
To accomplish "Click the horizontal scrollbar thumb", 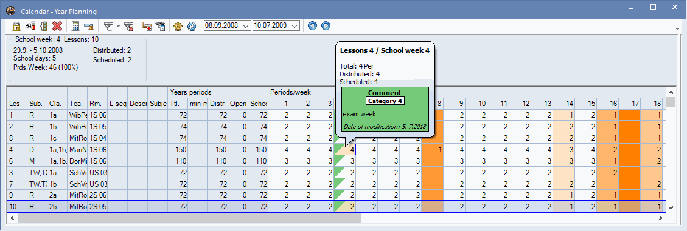I will [x=189, y=217].
